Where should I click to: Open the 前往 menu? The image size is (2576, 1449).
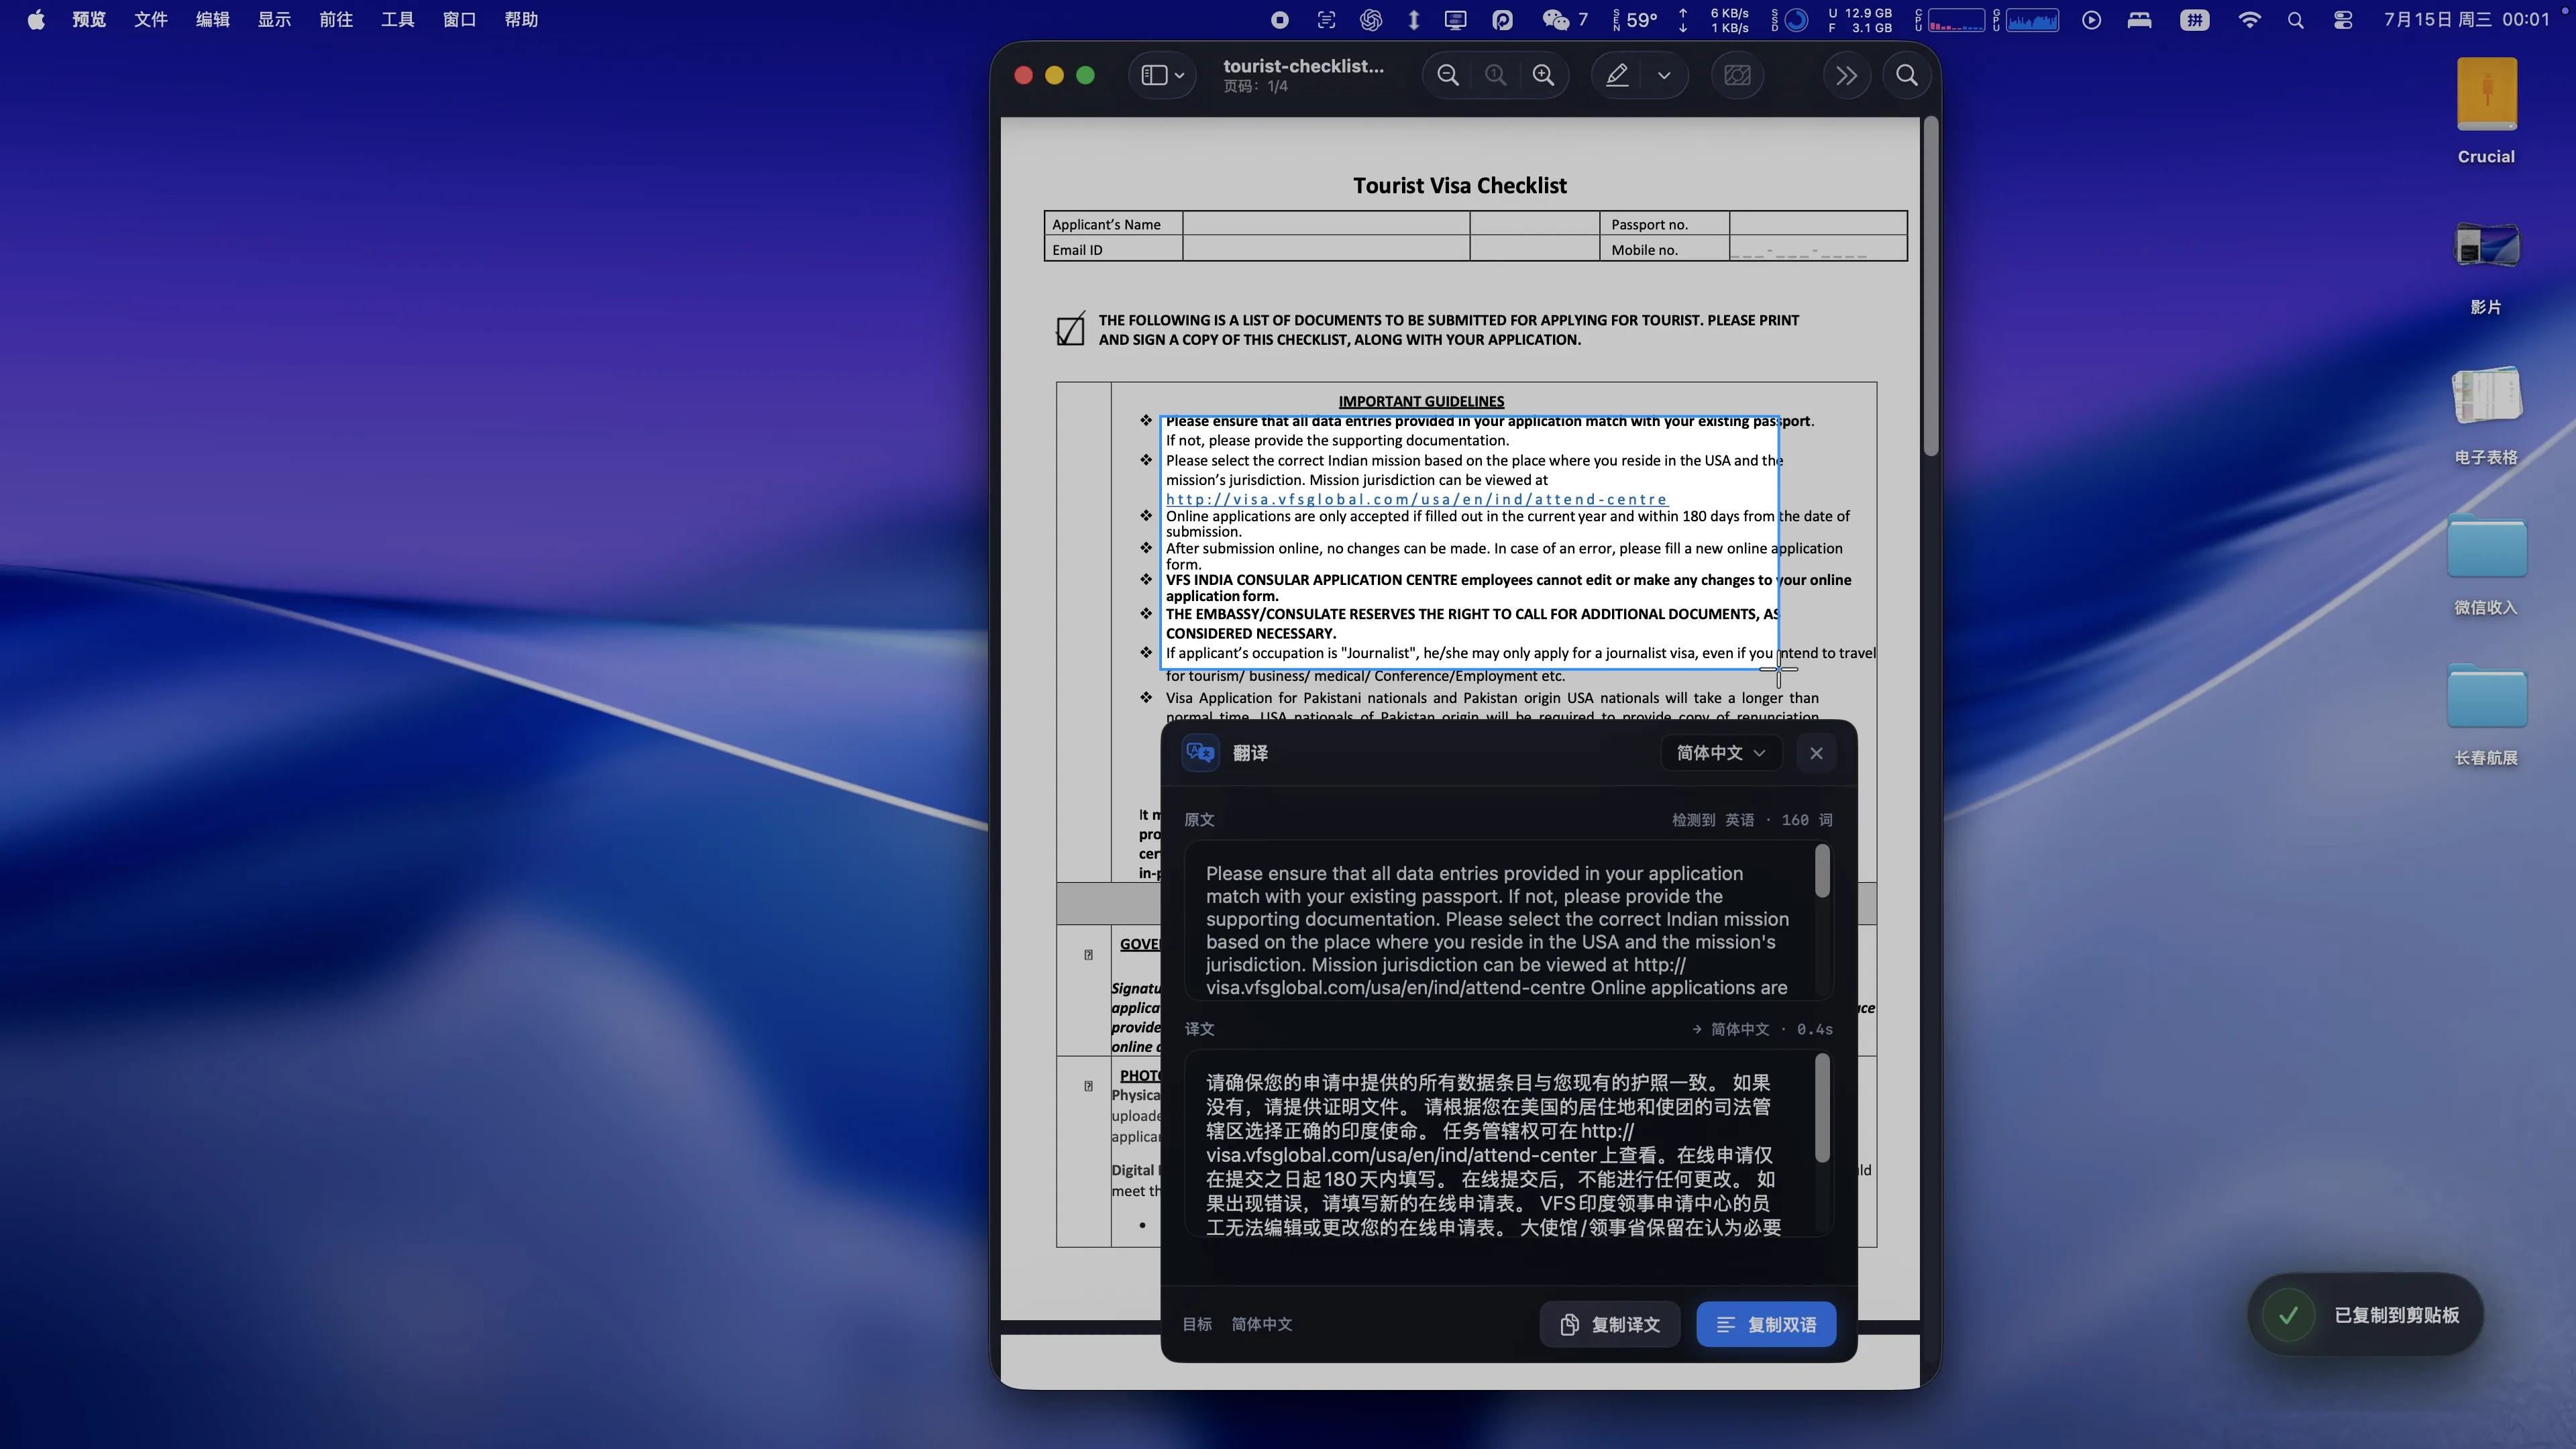pyautogui.click(x=336, y=19)
